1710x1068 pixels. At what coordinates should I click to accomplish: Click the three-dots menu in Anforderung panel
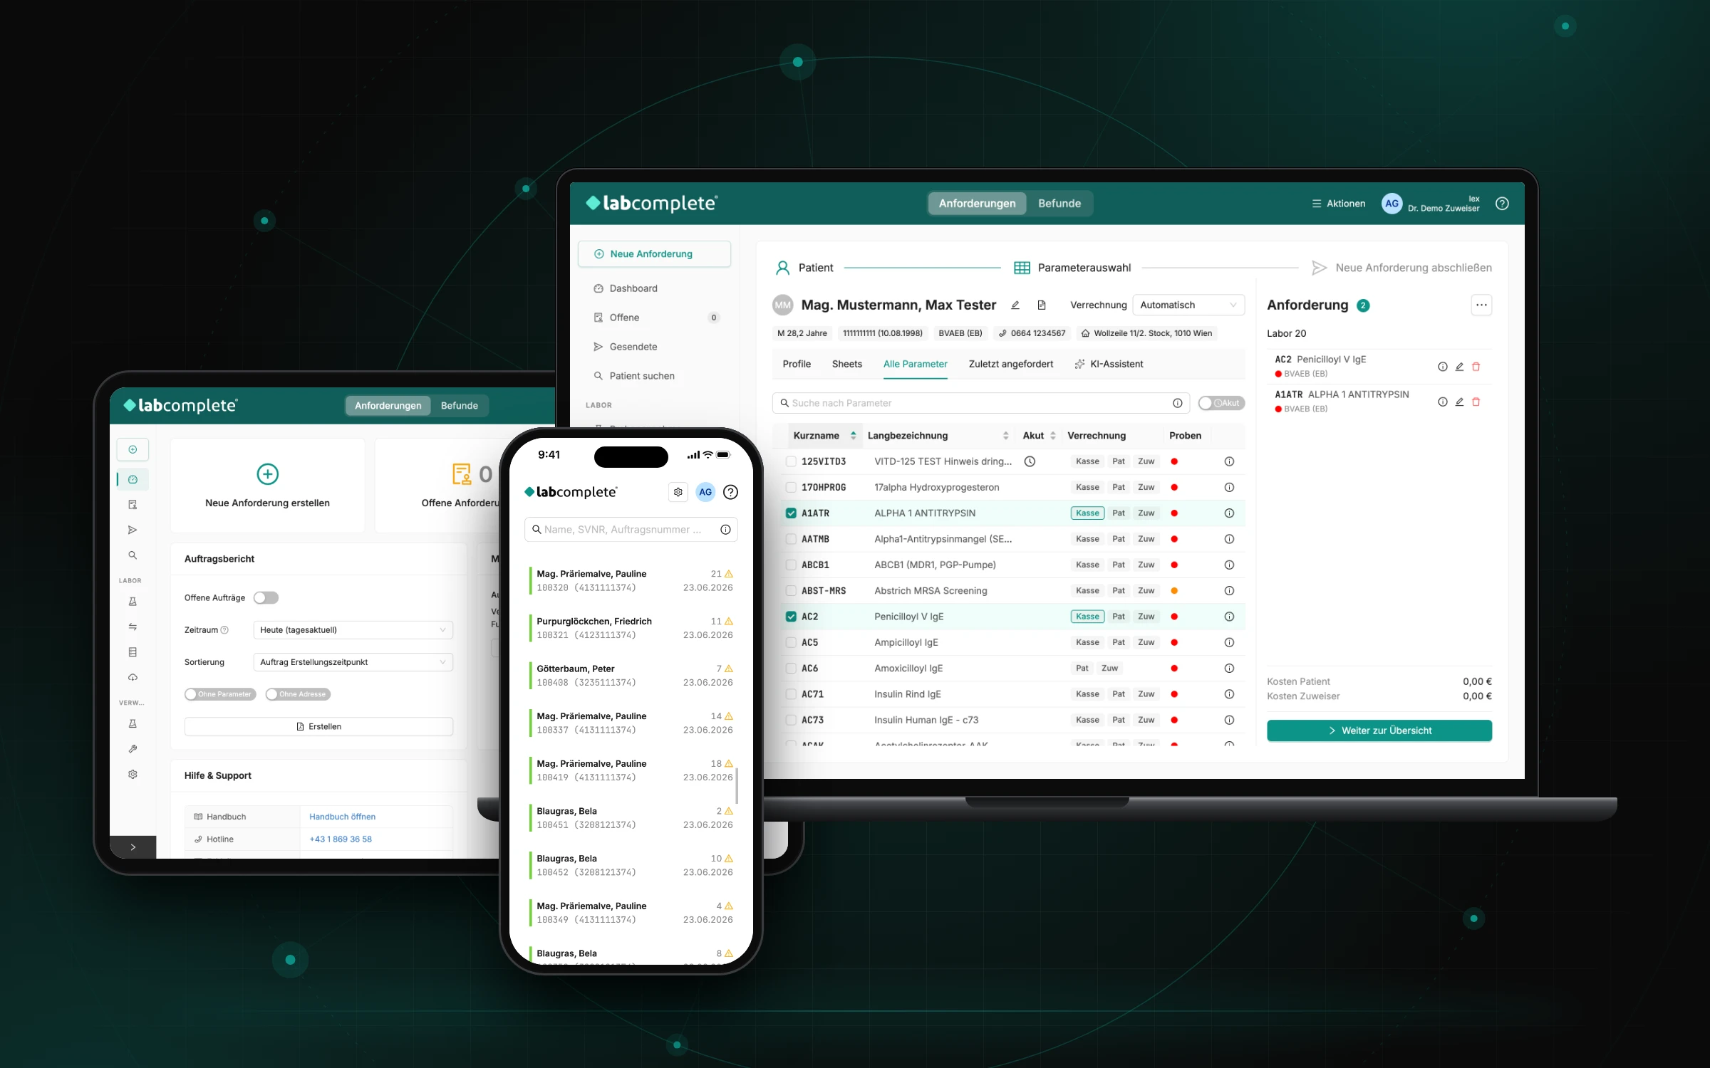click(x=1481, y=305)
